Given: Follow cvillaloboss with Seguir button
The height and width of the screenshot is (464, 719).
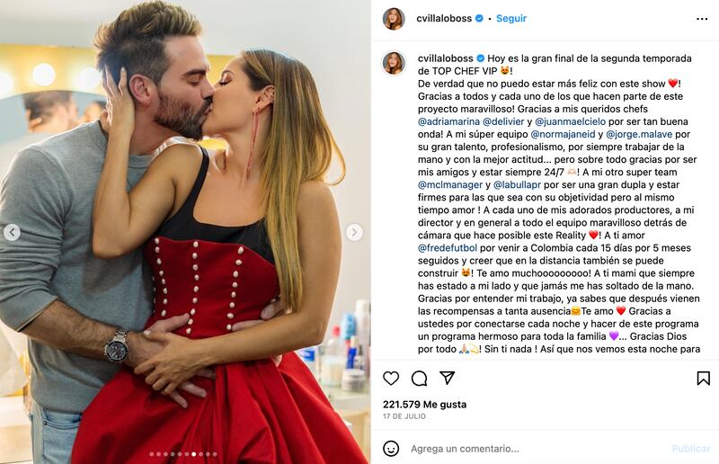Looking at the screenshot, I should tap(511, 18).
